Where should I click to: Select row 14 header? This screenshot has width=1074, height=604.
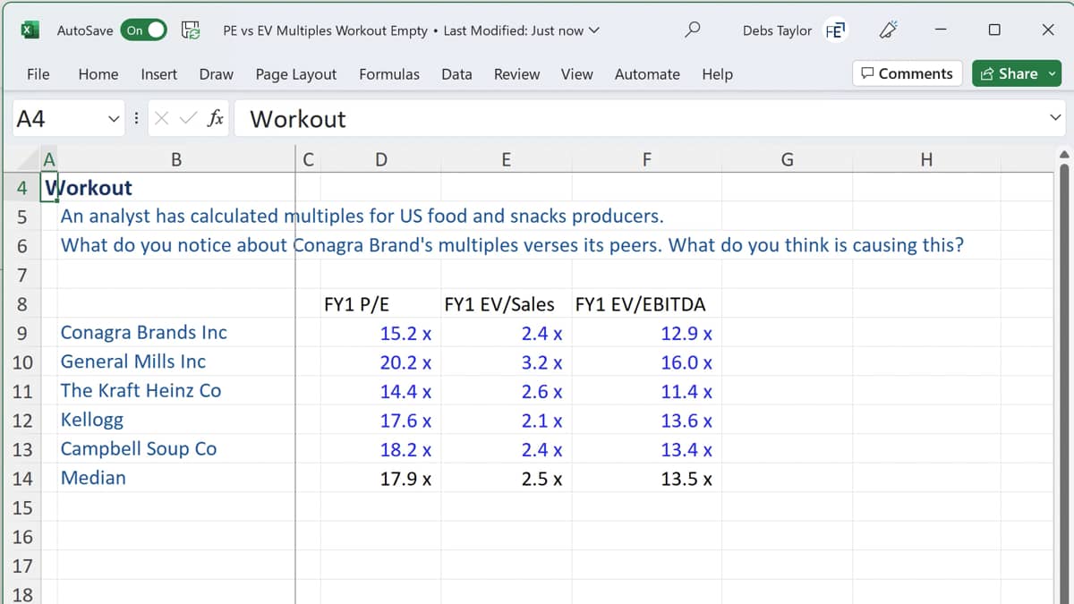22,478
